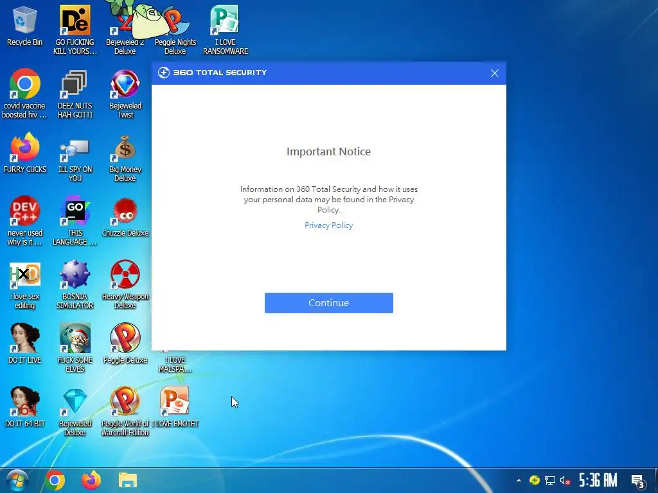Select the Bejeweled Twist shortcut
Screen dimensions: 658x493
click(x=125, y=94)
